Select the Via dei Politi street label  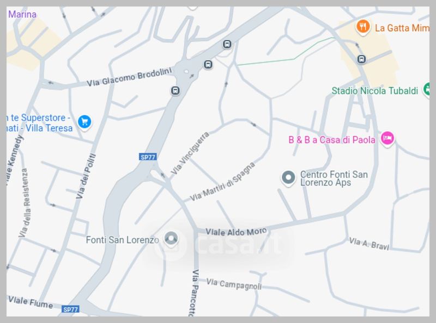(86, 176)
